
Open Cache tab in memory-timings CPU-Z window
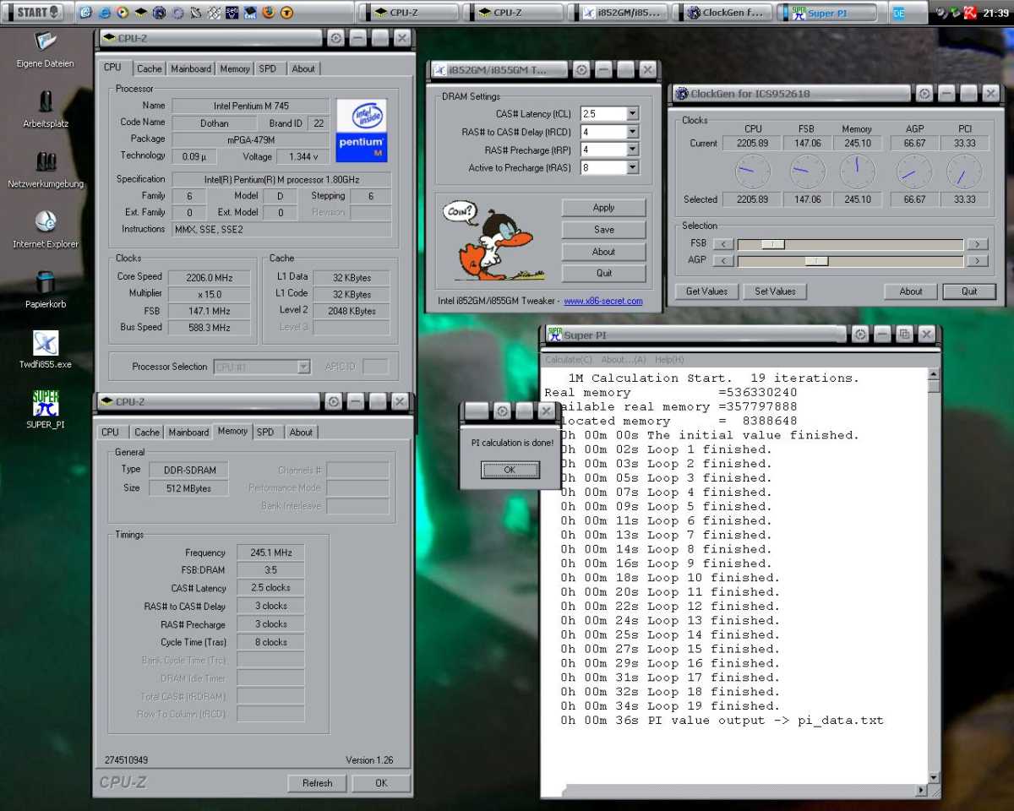click(147, 432)
